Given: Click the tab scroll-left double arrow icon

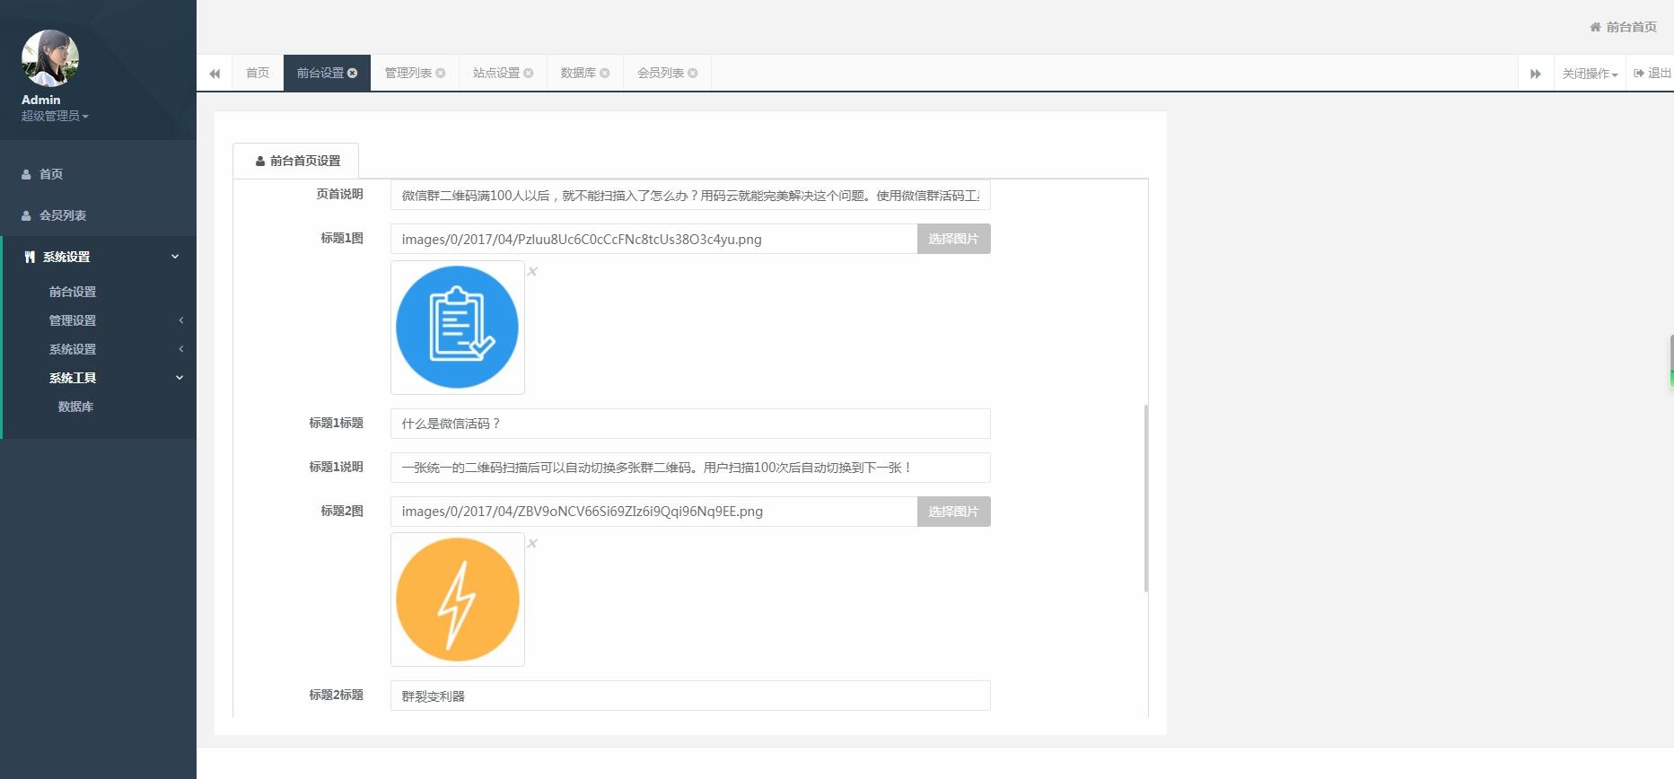Looking at the screenshot, I should tap(215, 74).
